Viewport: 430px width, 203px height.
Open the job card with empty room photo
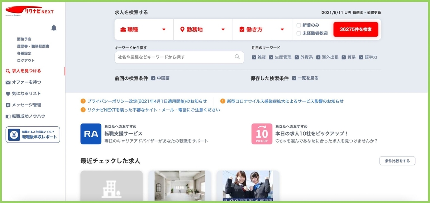tap(180, 186)
